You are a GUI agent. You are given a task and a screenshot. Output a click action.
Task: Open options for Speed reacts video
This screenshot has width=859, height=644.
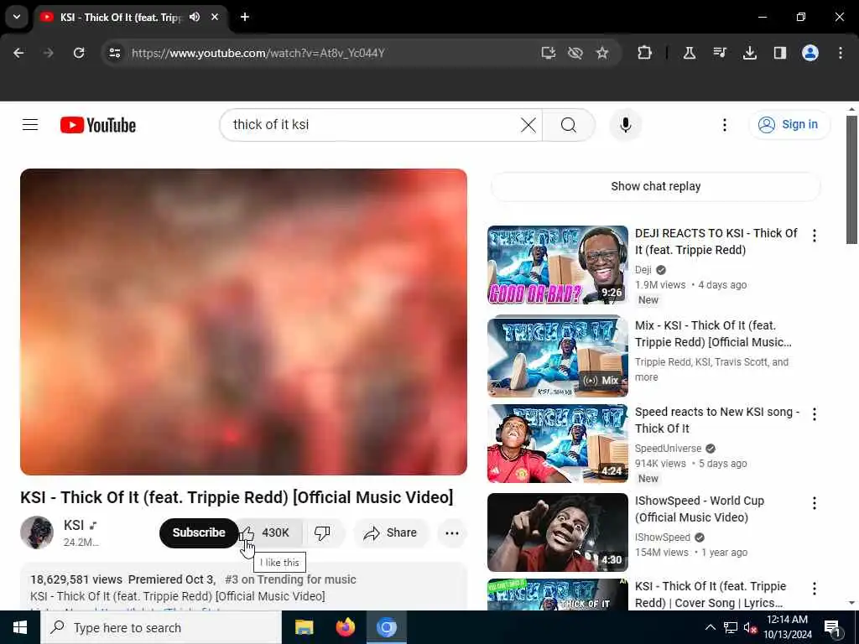[814, 414]
